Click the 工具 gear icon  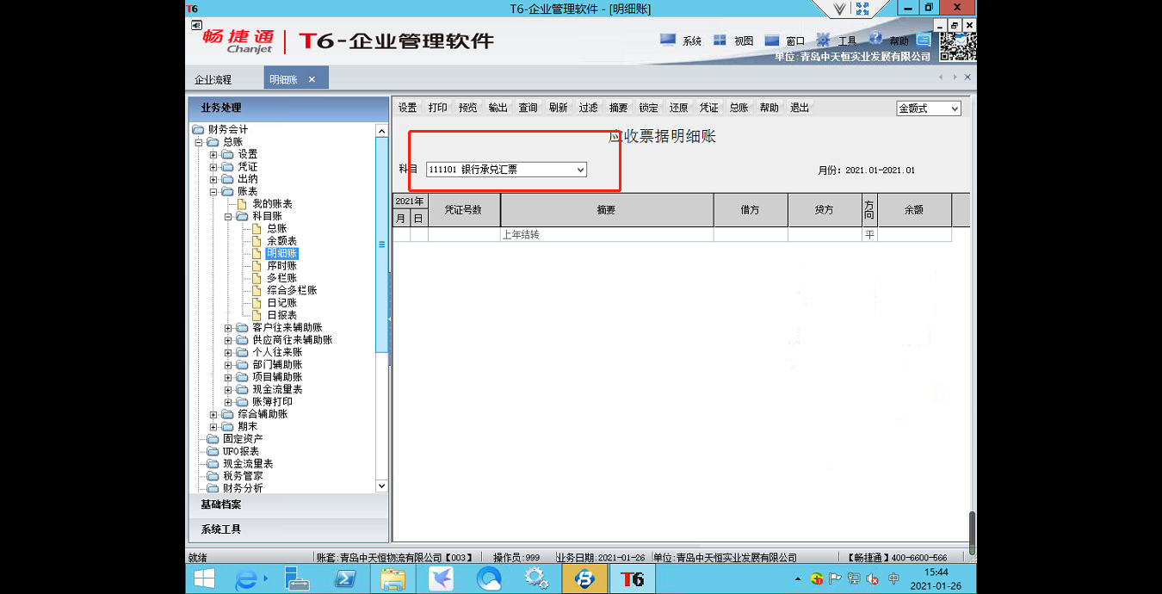(x=823, y=40)
